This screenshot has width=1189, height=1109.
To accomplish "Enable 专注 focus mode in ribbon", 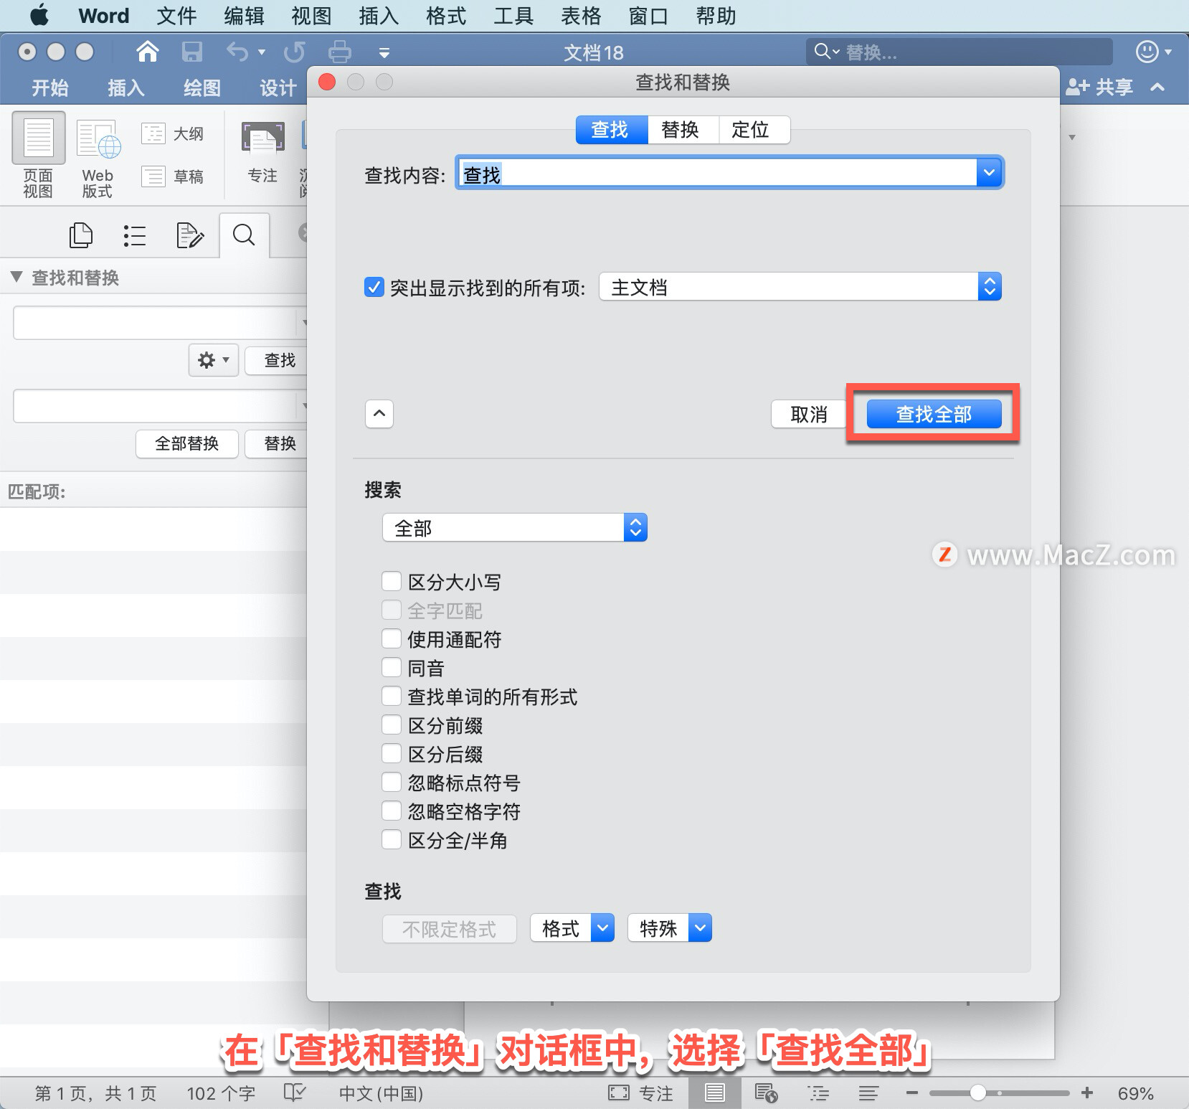I will [x=262, y=152].
